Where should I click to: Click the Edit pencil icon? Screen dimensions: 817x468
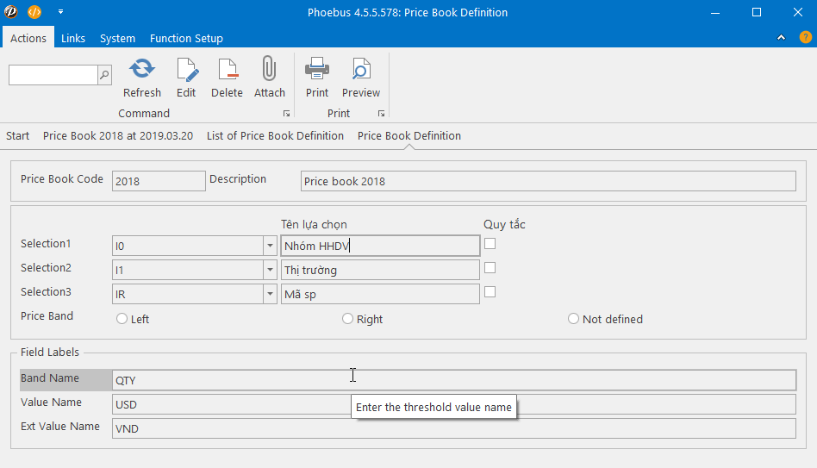186,70
